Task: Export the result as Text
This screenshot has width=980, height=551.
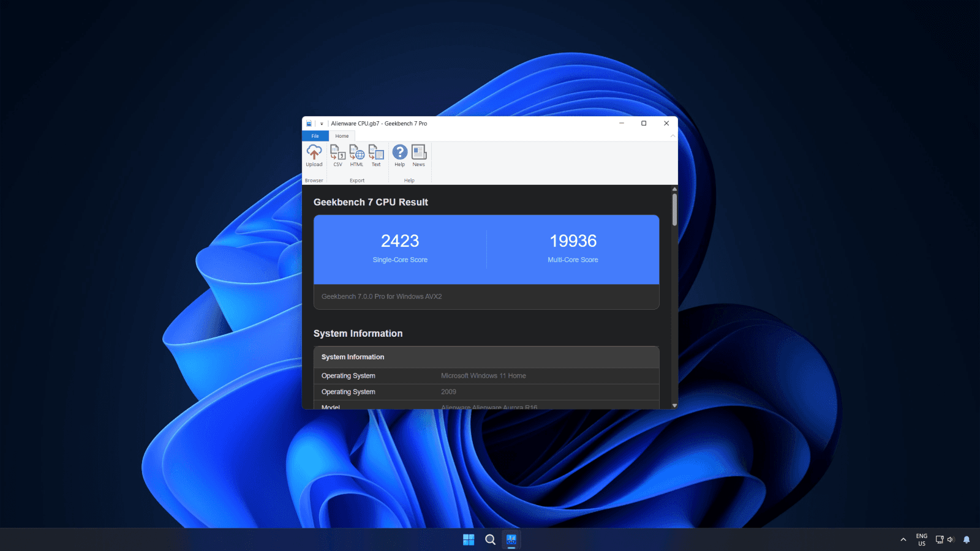Action: 376,156
